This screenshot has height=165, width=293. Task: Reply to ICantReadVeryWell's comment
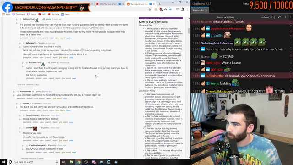pos(74,153)
